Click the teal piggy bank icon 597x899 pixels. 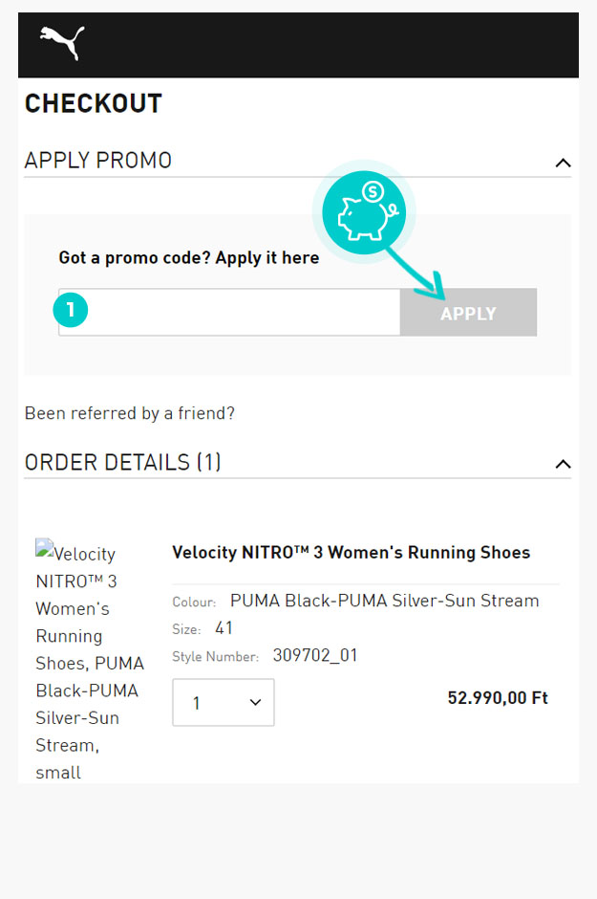tap(364, 212)
